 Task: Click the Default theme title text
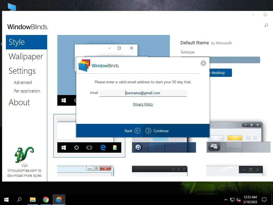click(195, 43)
